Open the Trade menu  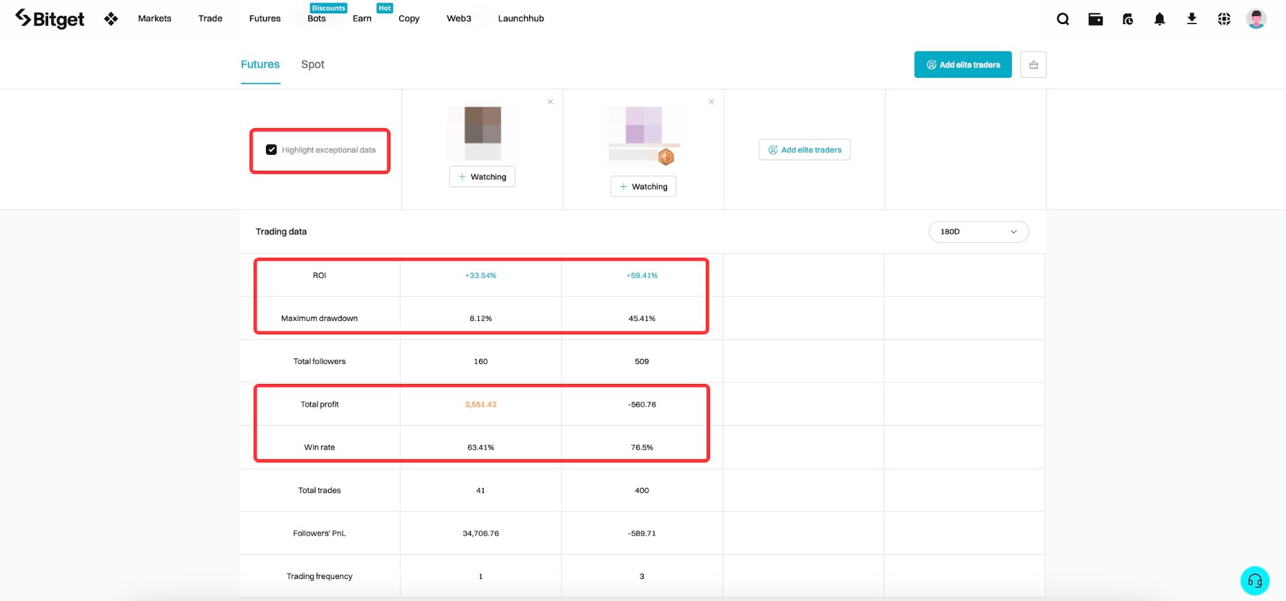pos(210,19)
